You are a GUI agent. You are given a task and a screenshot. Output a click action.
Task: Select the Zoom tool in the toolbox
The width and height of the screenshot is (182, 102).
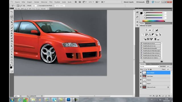12,63
